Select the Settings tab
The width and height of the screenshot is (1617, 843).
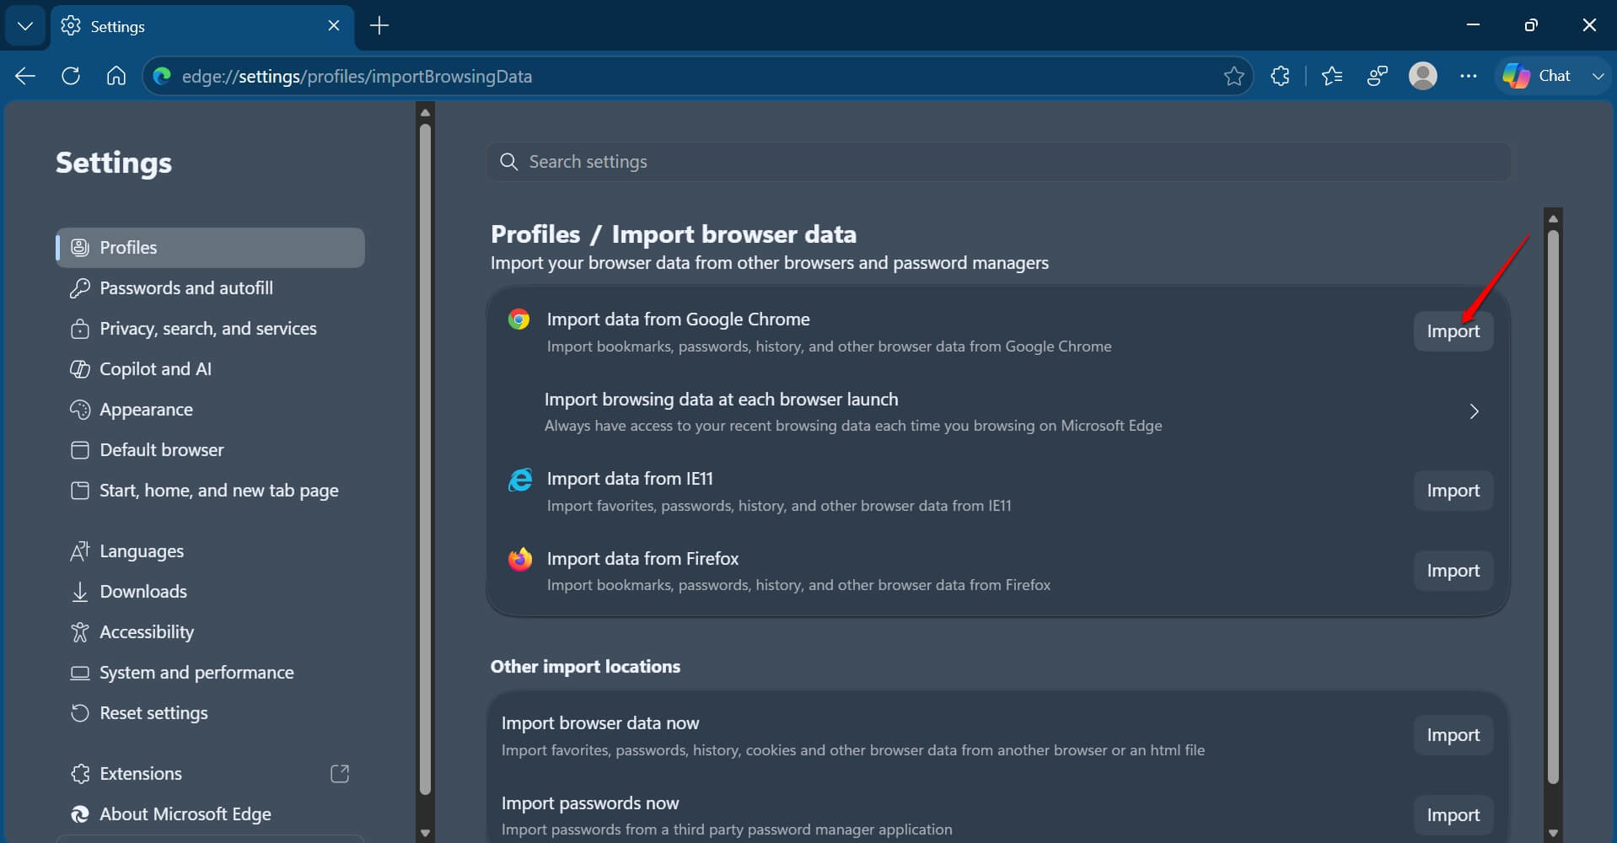pyautogui.click(x=202, y=26)
